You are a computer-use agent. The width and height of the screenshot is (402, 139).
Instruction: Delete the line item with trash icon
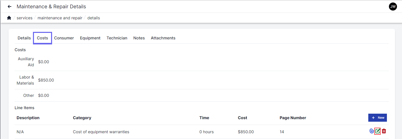[384, 131]
